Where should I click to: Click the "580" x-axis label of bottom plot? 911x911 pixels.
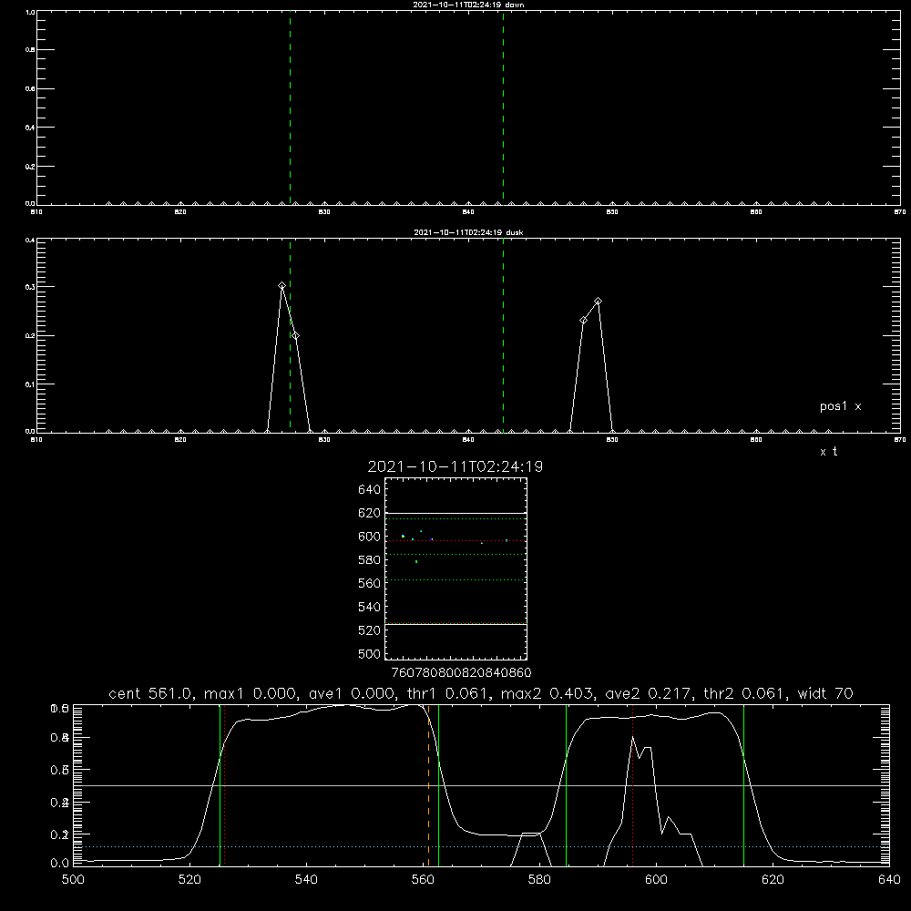539,880
